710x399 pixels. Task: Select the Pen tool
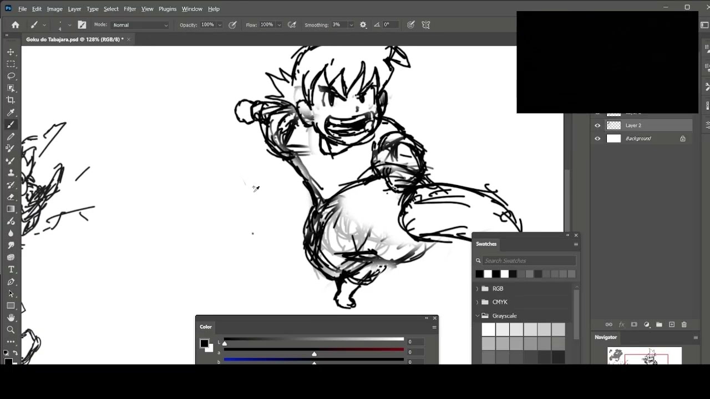click(x=11, y=282)
